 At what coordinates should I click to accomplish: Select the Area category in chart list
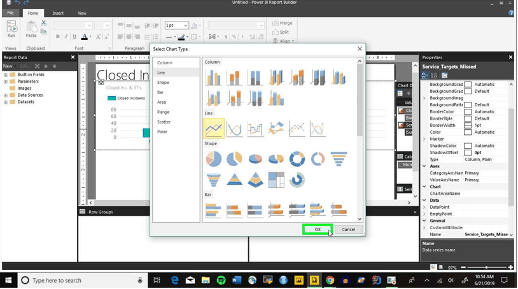tap(162, 102)
